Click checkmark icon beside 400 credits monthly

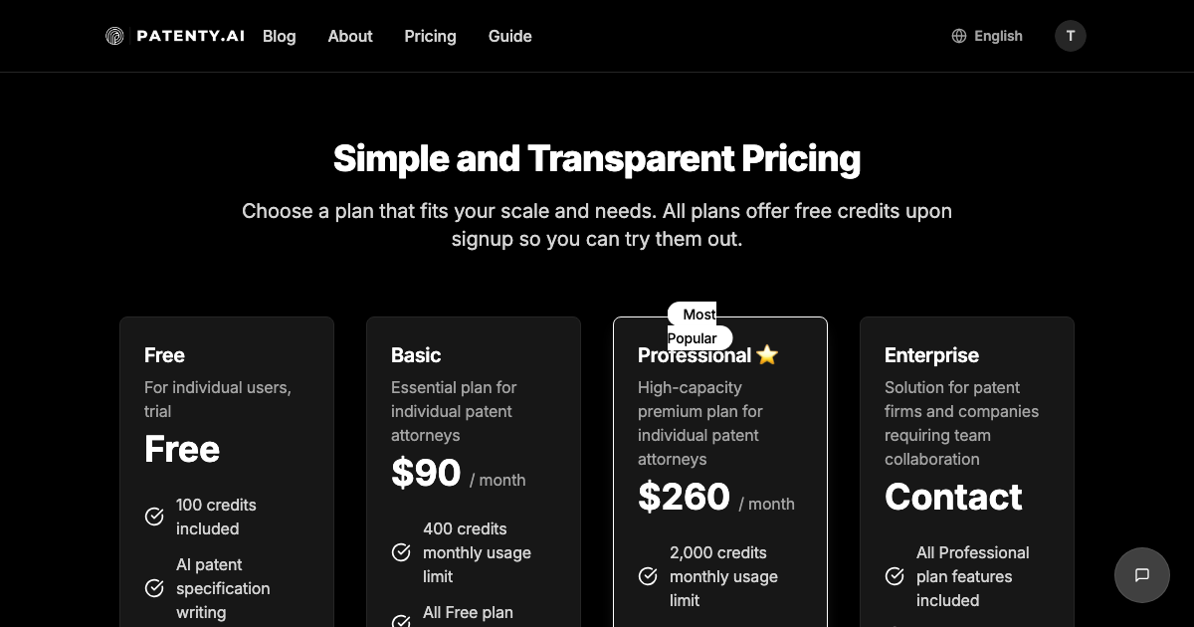point(401,552)
